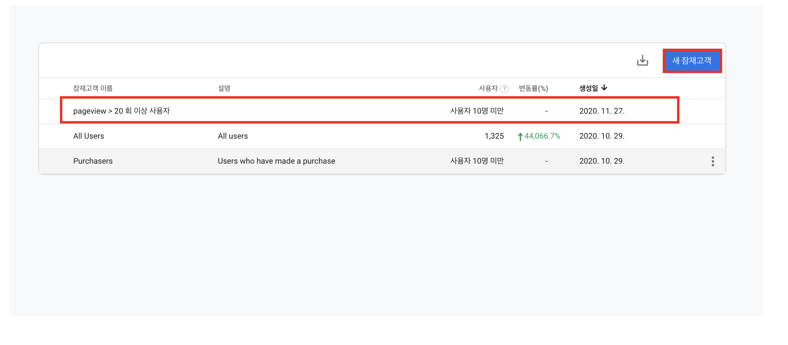The width and height of the screenshot is (788, 345).
Task: Open the pageview > 20 회 audience
Action: tap(121, 111)
